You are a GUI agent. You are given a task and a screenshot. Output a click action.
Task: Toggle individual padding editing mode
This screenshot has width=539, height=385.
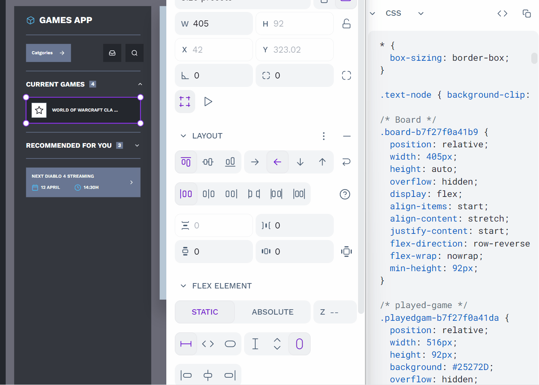tap(346, 252)
